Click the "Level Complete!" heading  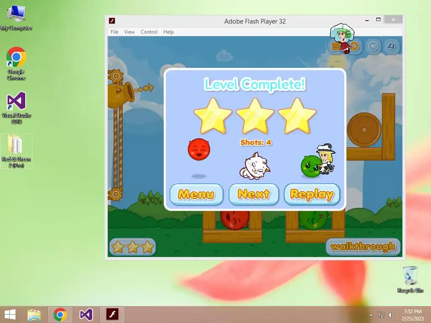pyautogui.click(x=255, y=84)
